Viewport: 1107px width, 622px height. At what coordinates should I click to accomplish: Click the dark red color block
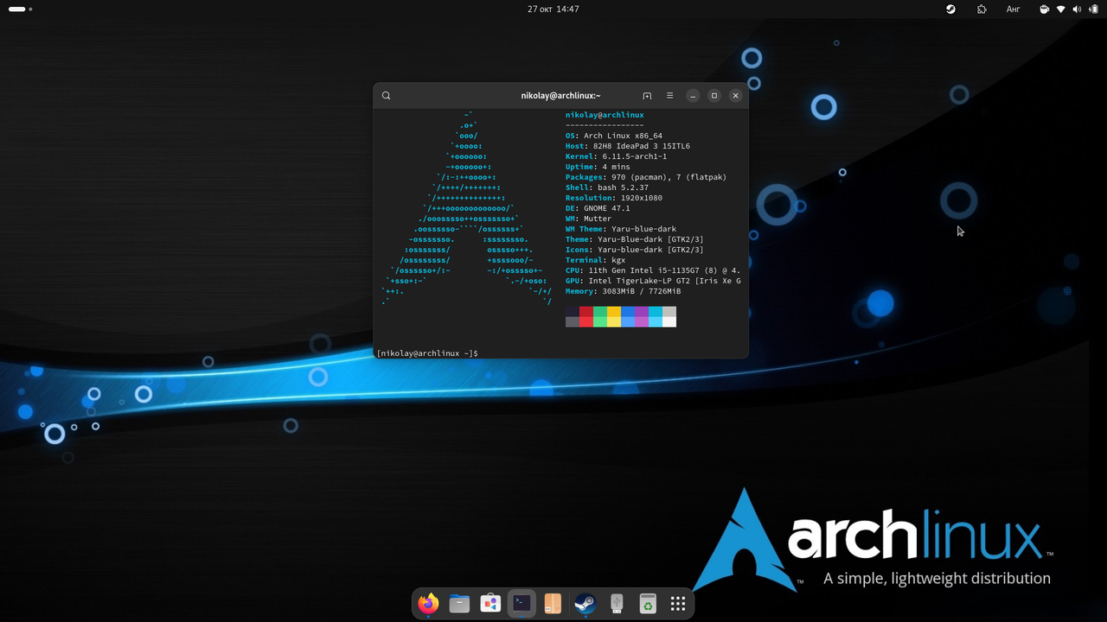[x=586, y=312]
